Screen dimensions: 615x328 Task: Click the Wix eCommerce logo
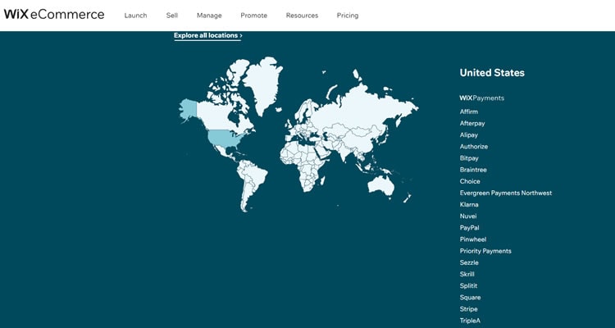[x=54, y=15]
